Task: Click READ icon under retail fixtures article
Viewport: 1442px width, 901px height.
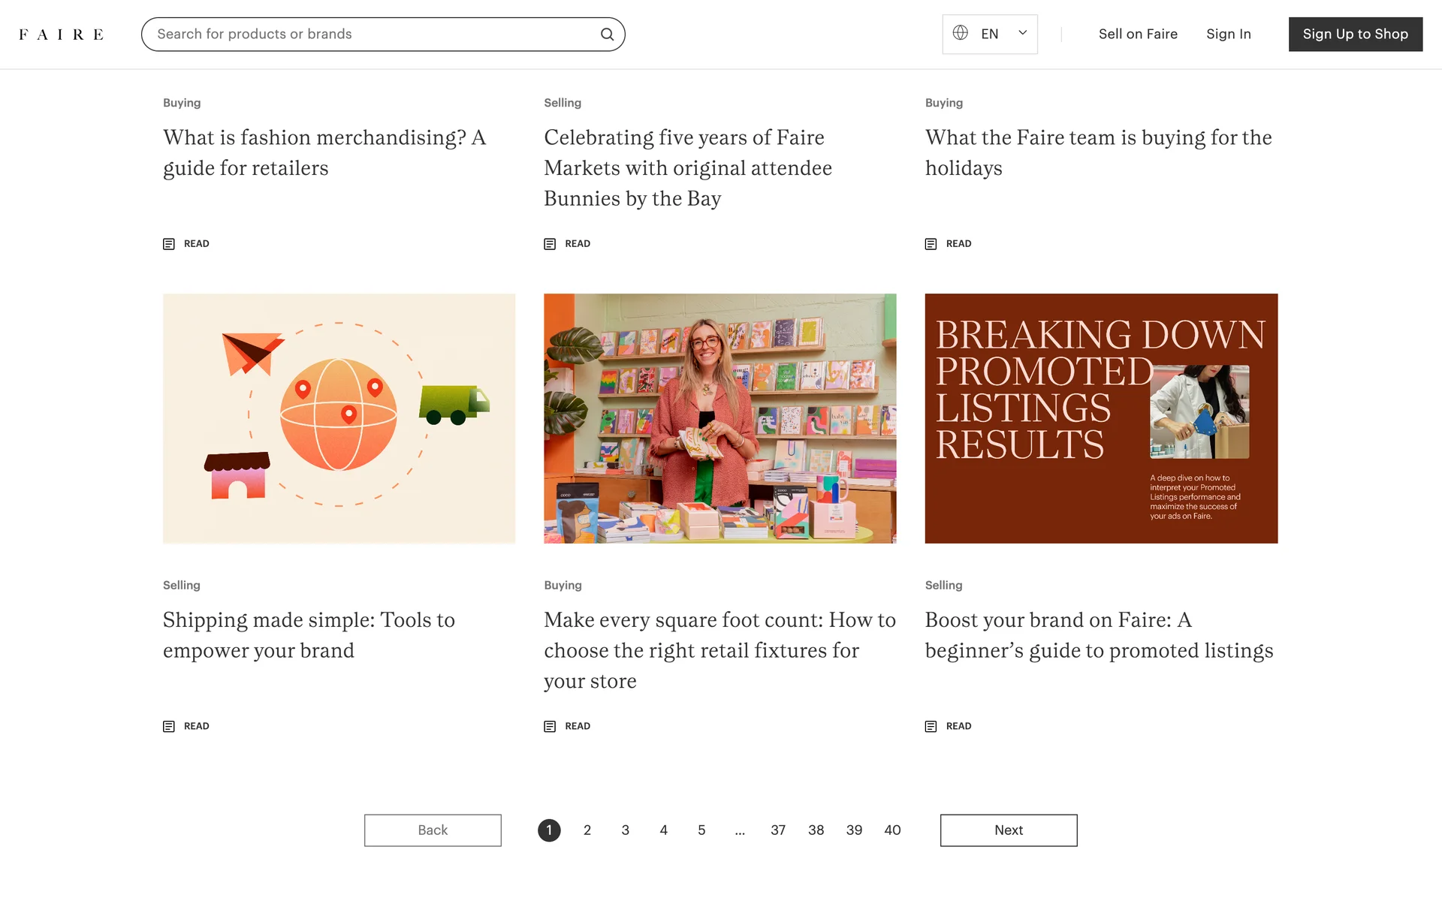Action: [x=550, y=726]
